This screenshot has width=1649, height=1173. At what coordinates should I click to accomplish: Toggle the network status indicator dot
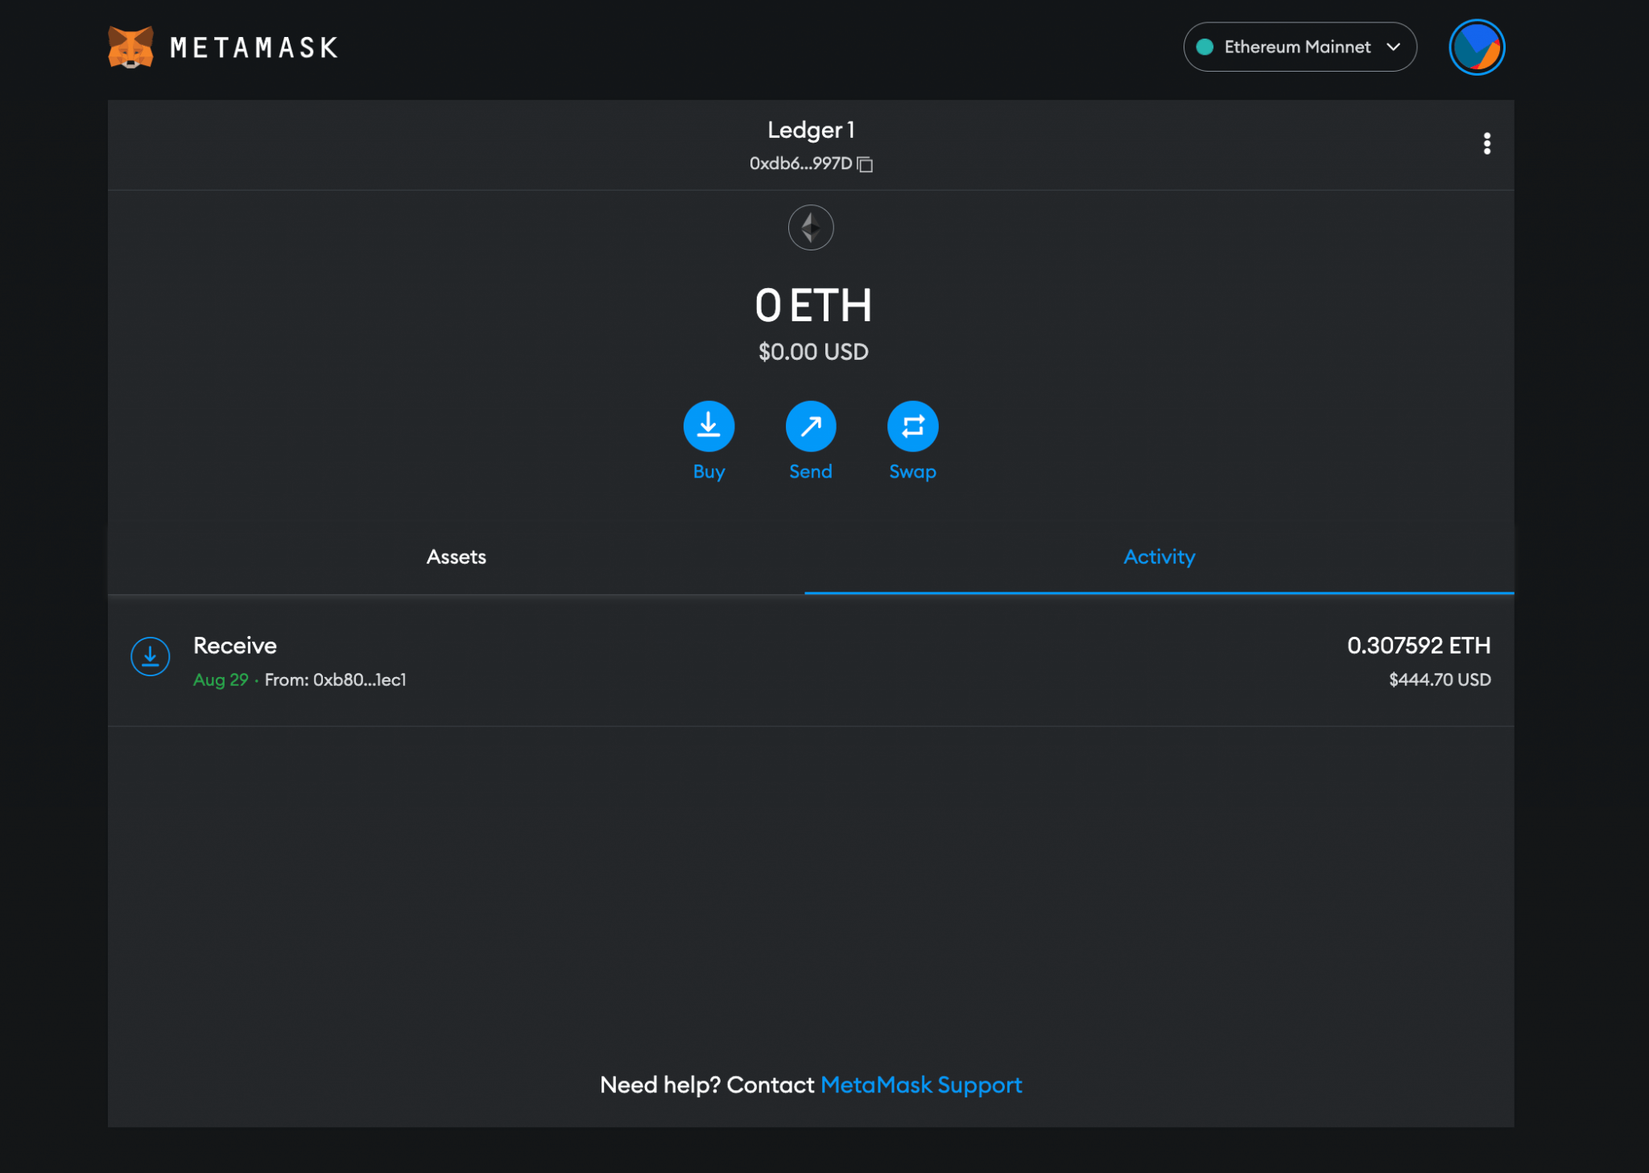tap(1205, 47)
